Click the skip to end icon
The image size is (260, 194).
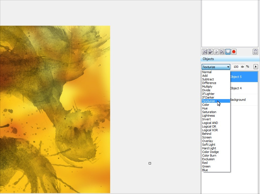pyautogui.click(x=222, y=52)
